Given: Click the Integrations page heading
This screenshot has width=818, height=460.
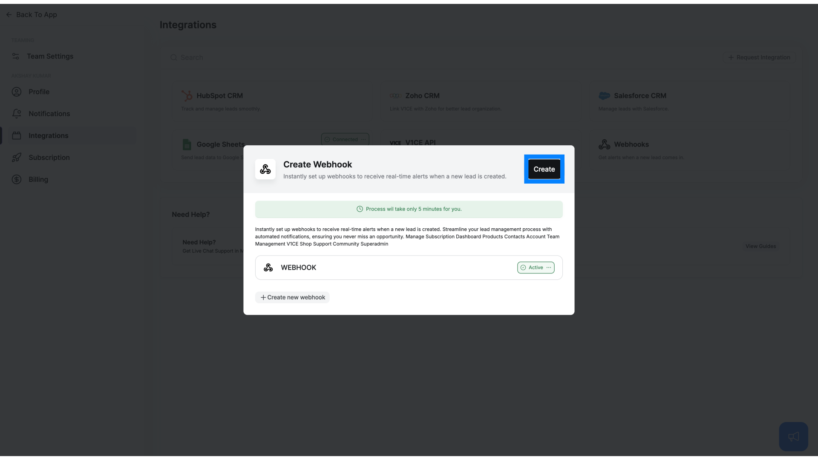Looking at the screenshot, I should (188, 25).
